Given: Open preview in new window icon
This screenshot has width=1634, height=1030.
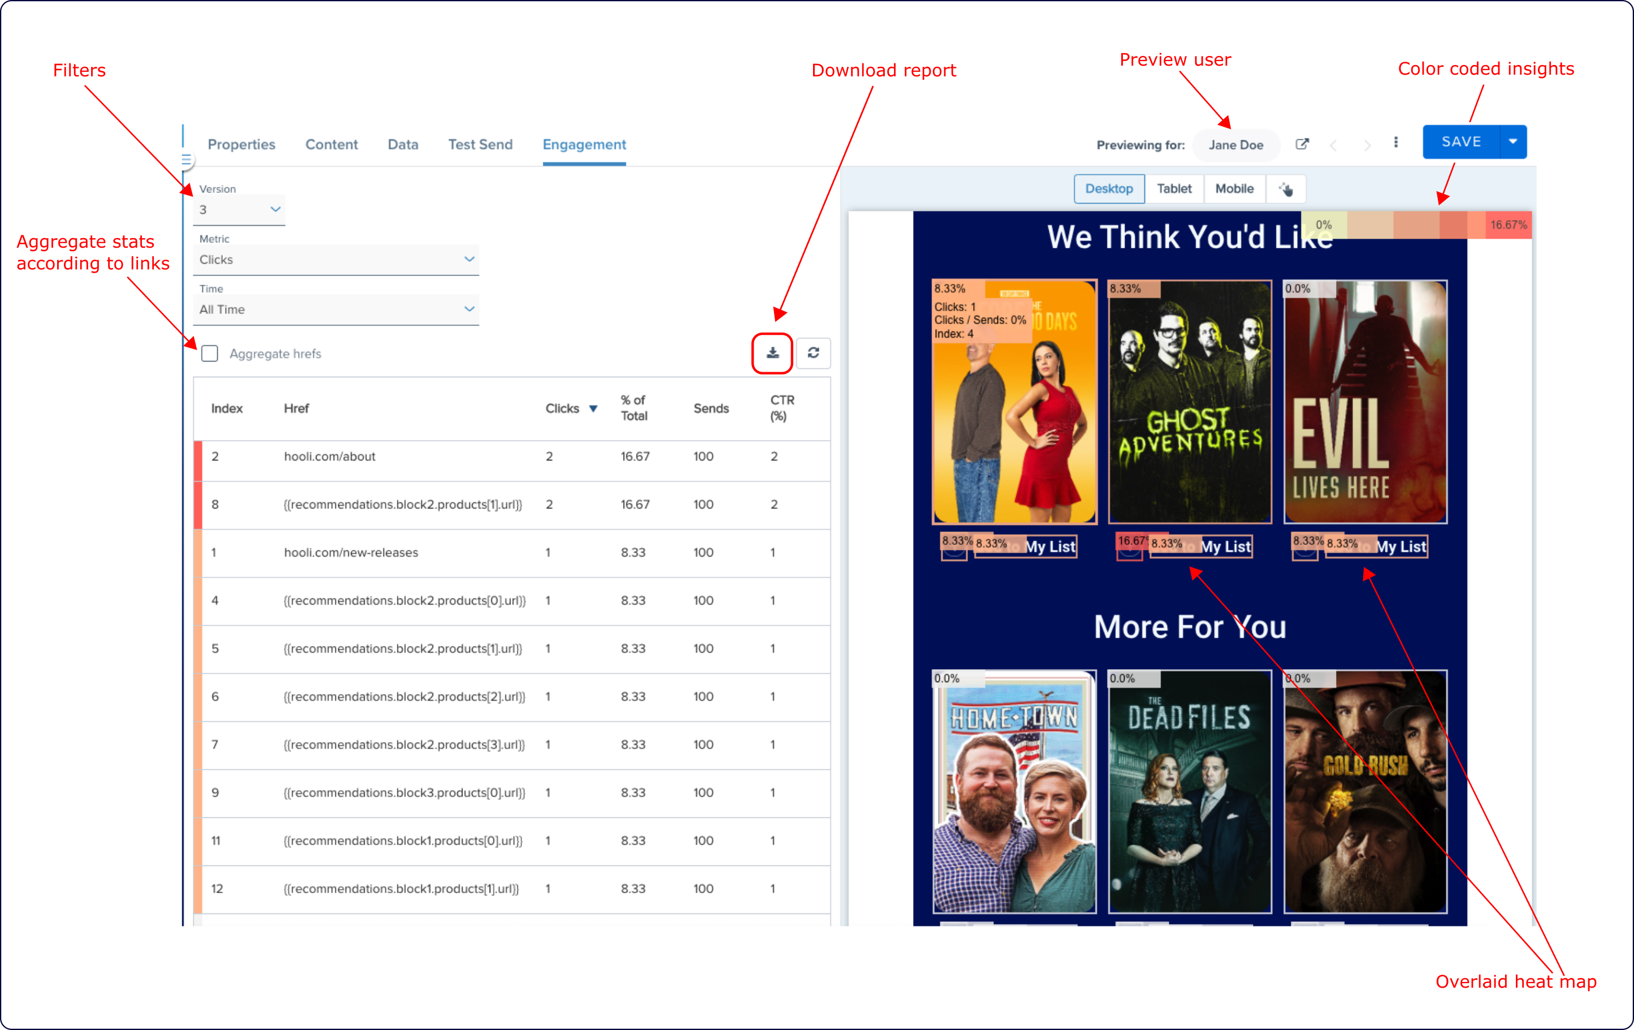Looking at the screenshot, I should (1302, 144).
